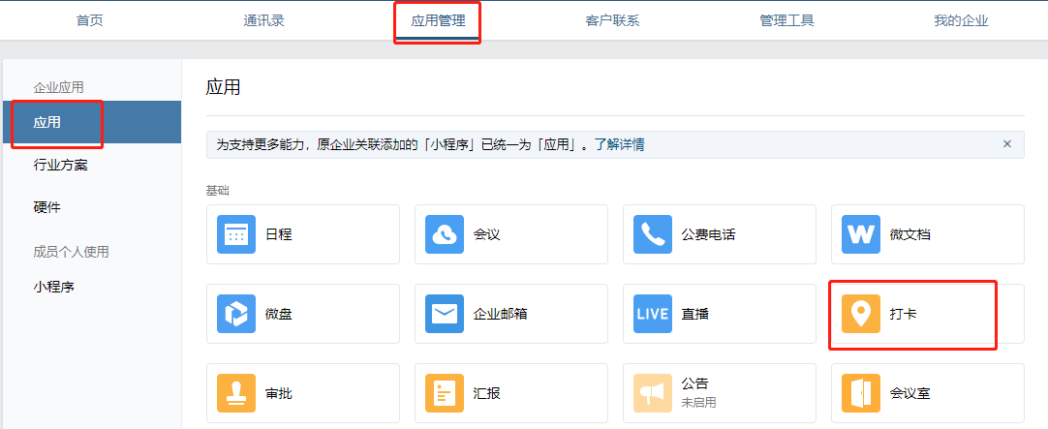Click the 了解详情 link in notice

(619, 145)
